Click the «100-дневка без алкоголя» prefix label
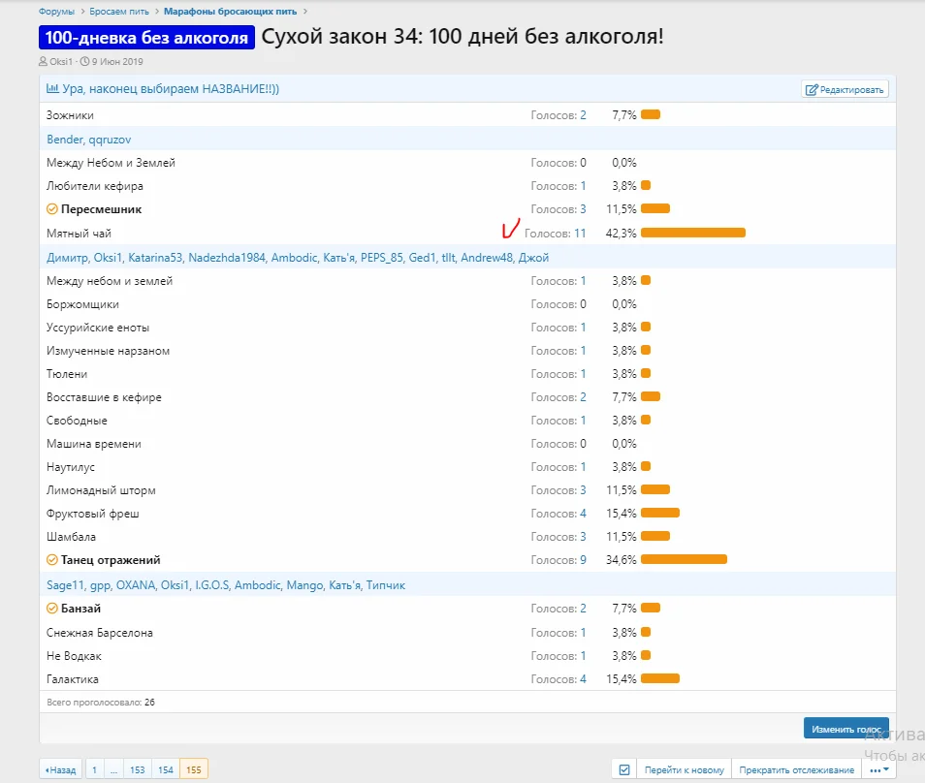 [147, 37]
